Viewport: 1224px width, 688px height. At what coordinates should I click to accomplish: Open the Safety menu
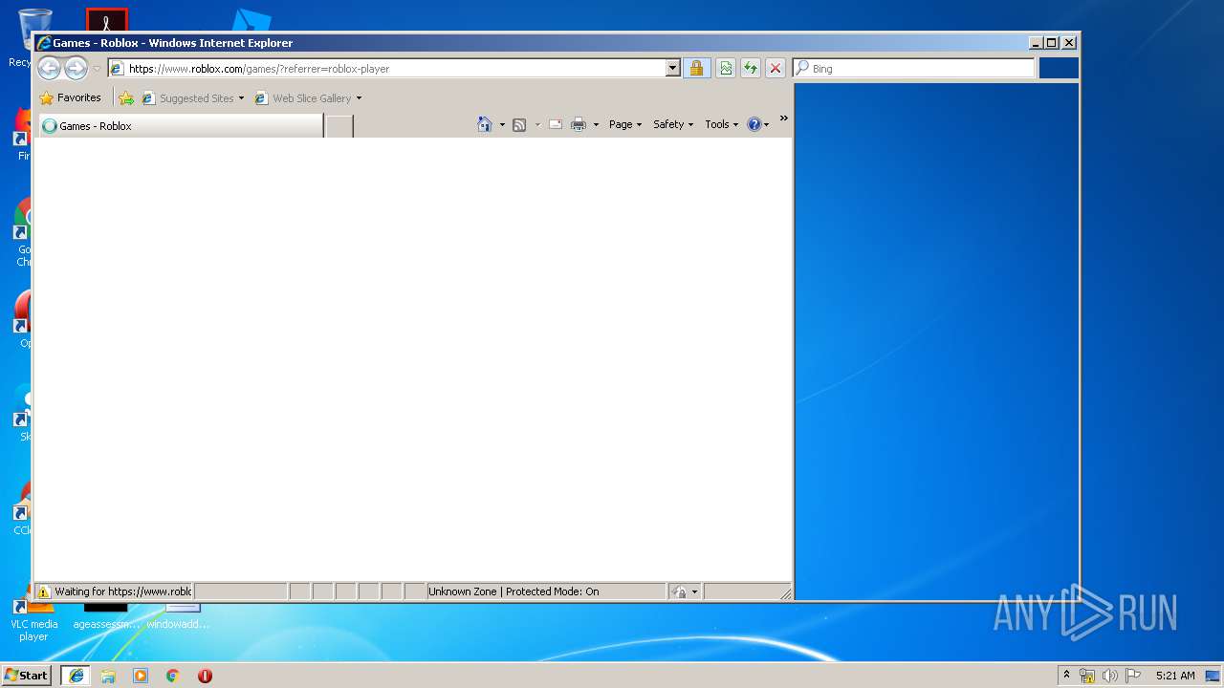[673, 124]
